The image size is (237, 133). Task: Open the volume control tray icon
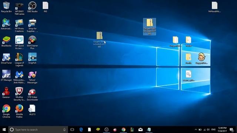(x=208, y=130)
